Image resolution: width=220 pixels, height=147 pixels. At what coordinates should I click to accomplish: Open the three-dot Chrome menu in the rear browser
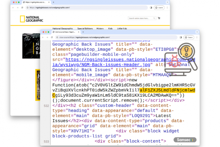click(167, 7)
